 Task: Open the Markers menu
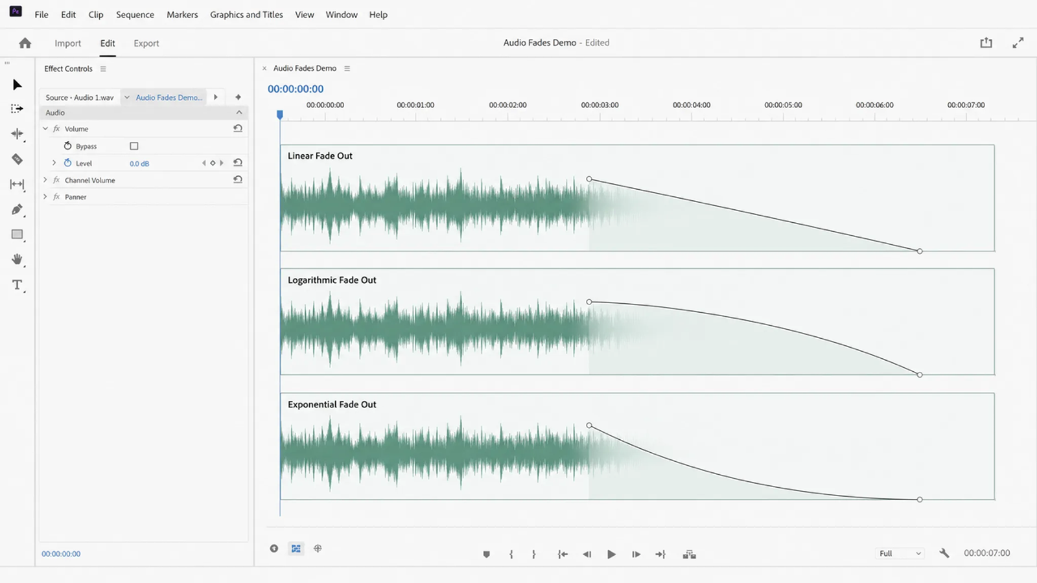coord(182,14)
